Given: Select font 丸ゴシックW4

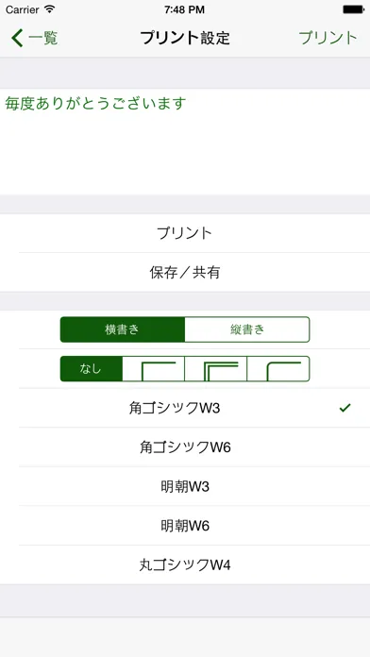Looking at the screenshot, I should click(185, 564).
